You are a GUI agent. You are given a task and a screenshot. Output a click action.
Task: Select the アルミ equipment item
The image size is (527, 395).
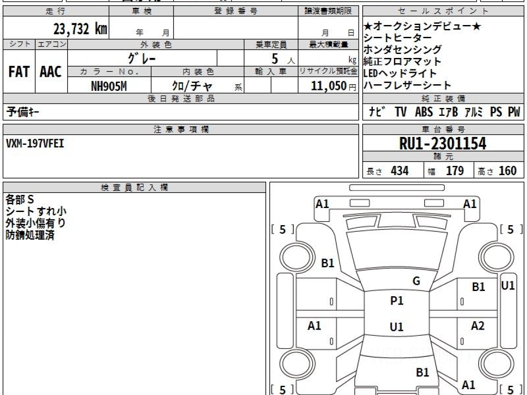474,112
